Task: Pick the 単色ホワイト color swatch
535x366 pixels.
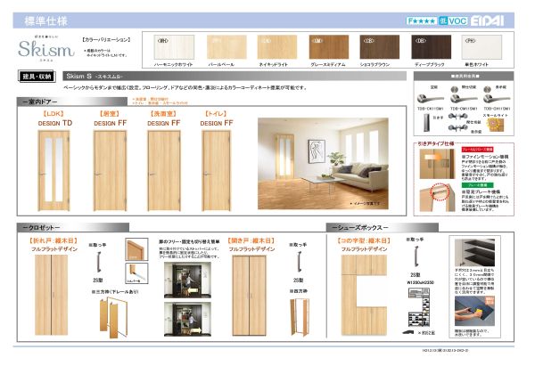Action: coord(481,47)
